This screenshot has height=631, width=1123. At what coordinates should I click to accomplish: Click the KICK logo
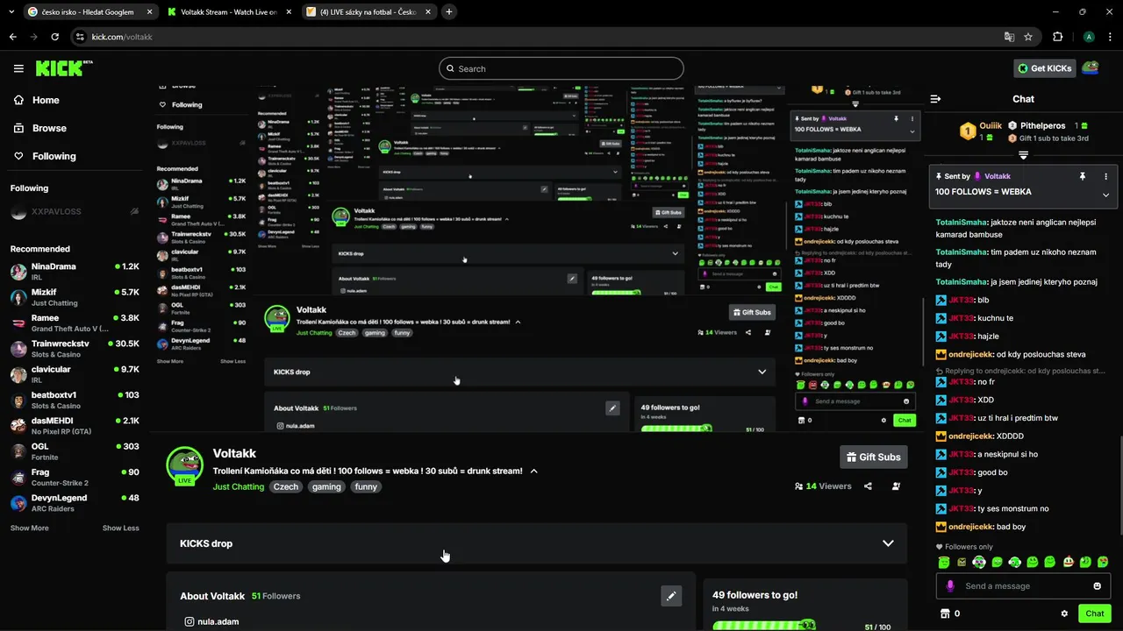(64, 68)
